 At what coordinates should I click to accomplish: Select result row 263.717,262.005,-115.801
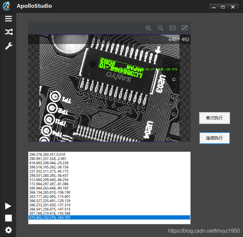[109, 197]
